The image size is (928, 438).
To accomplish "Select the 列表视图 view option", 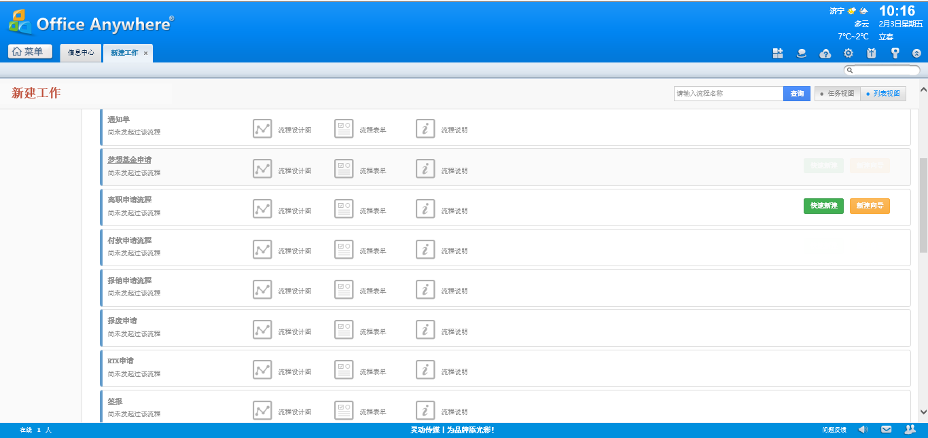I will (883, 94).
